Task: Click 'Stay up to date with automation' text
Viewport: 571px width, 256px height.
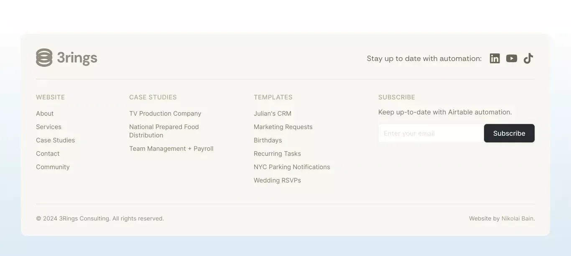Action: pyautogui.click(x=424, y=58)
